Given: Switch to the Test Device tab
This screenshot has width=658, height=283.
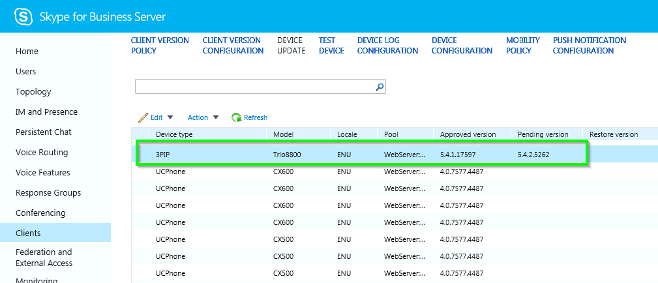Looking at the screenshot, I should pyautogui.click(x=331, y=46).
